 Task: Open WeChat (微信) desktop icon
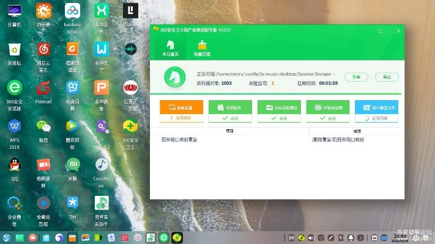coord(43,127)
